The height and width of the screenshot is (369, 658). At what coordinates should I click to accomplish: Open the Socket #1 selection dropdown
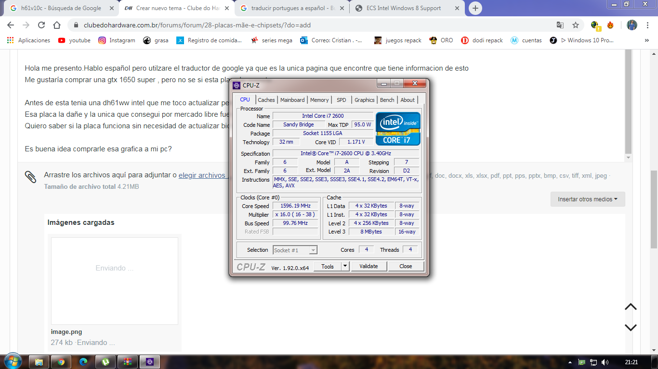point(295,250)
